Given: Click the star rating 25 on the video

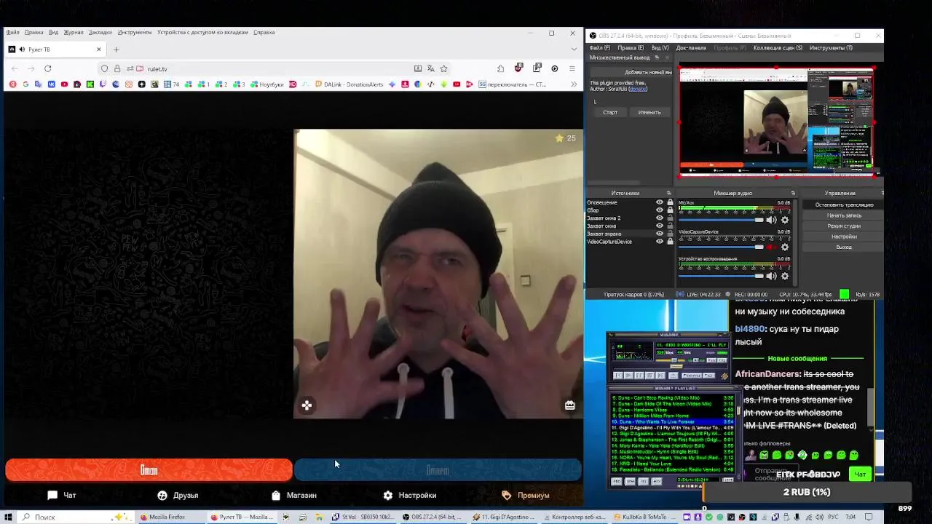Looking at the screenshot, I should point(565,138).
